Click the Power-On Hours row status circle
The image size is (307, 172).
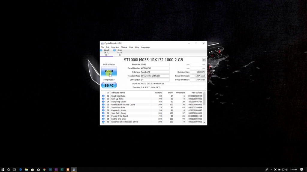(103, 110)
